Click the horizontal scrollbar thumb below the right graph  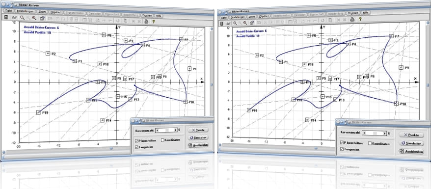tap(316, 148)
